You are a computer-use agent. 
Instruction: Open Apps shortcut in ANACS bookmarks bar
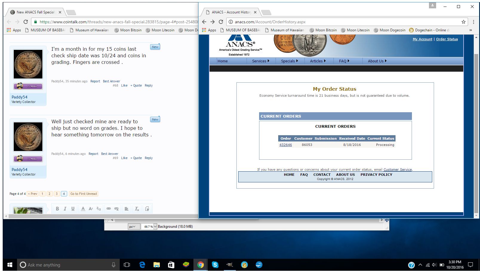pyautogui.click(x=209, y=30)
